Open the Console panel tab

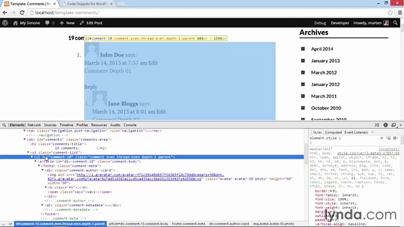click(x=130, y=125)
